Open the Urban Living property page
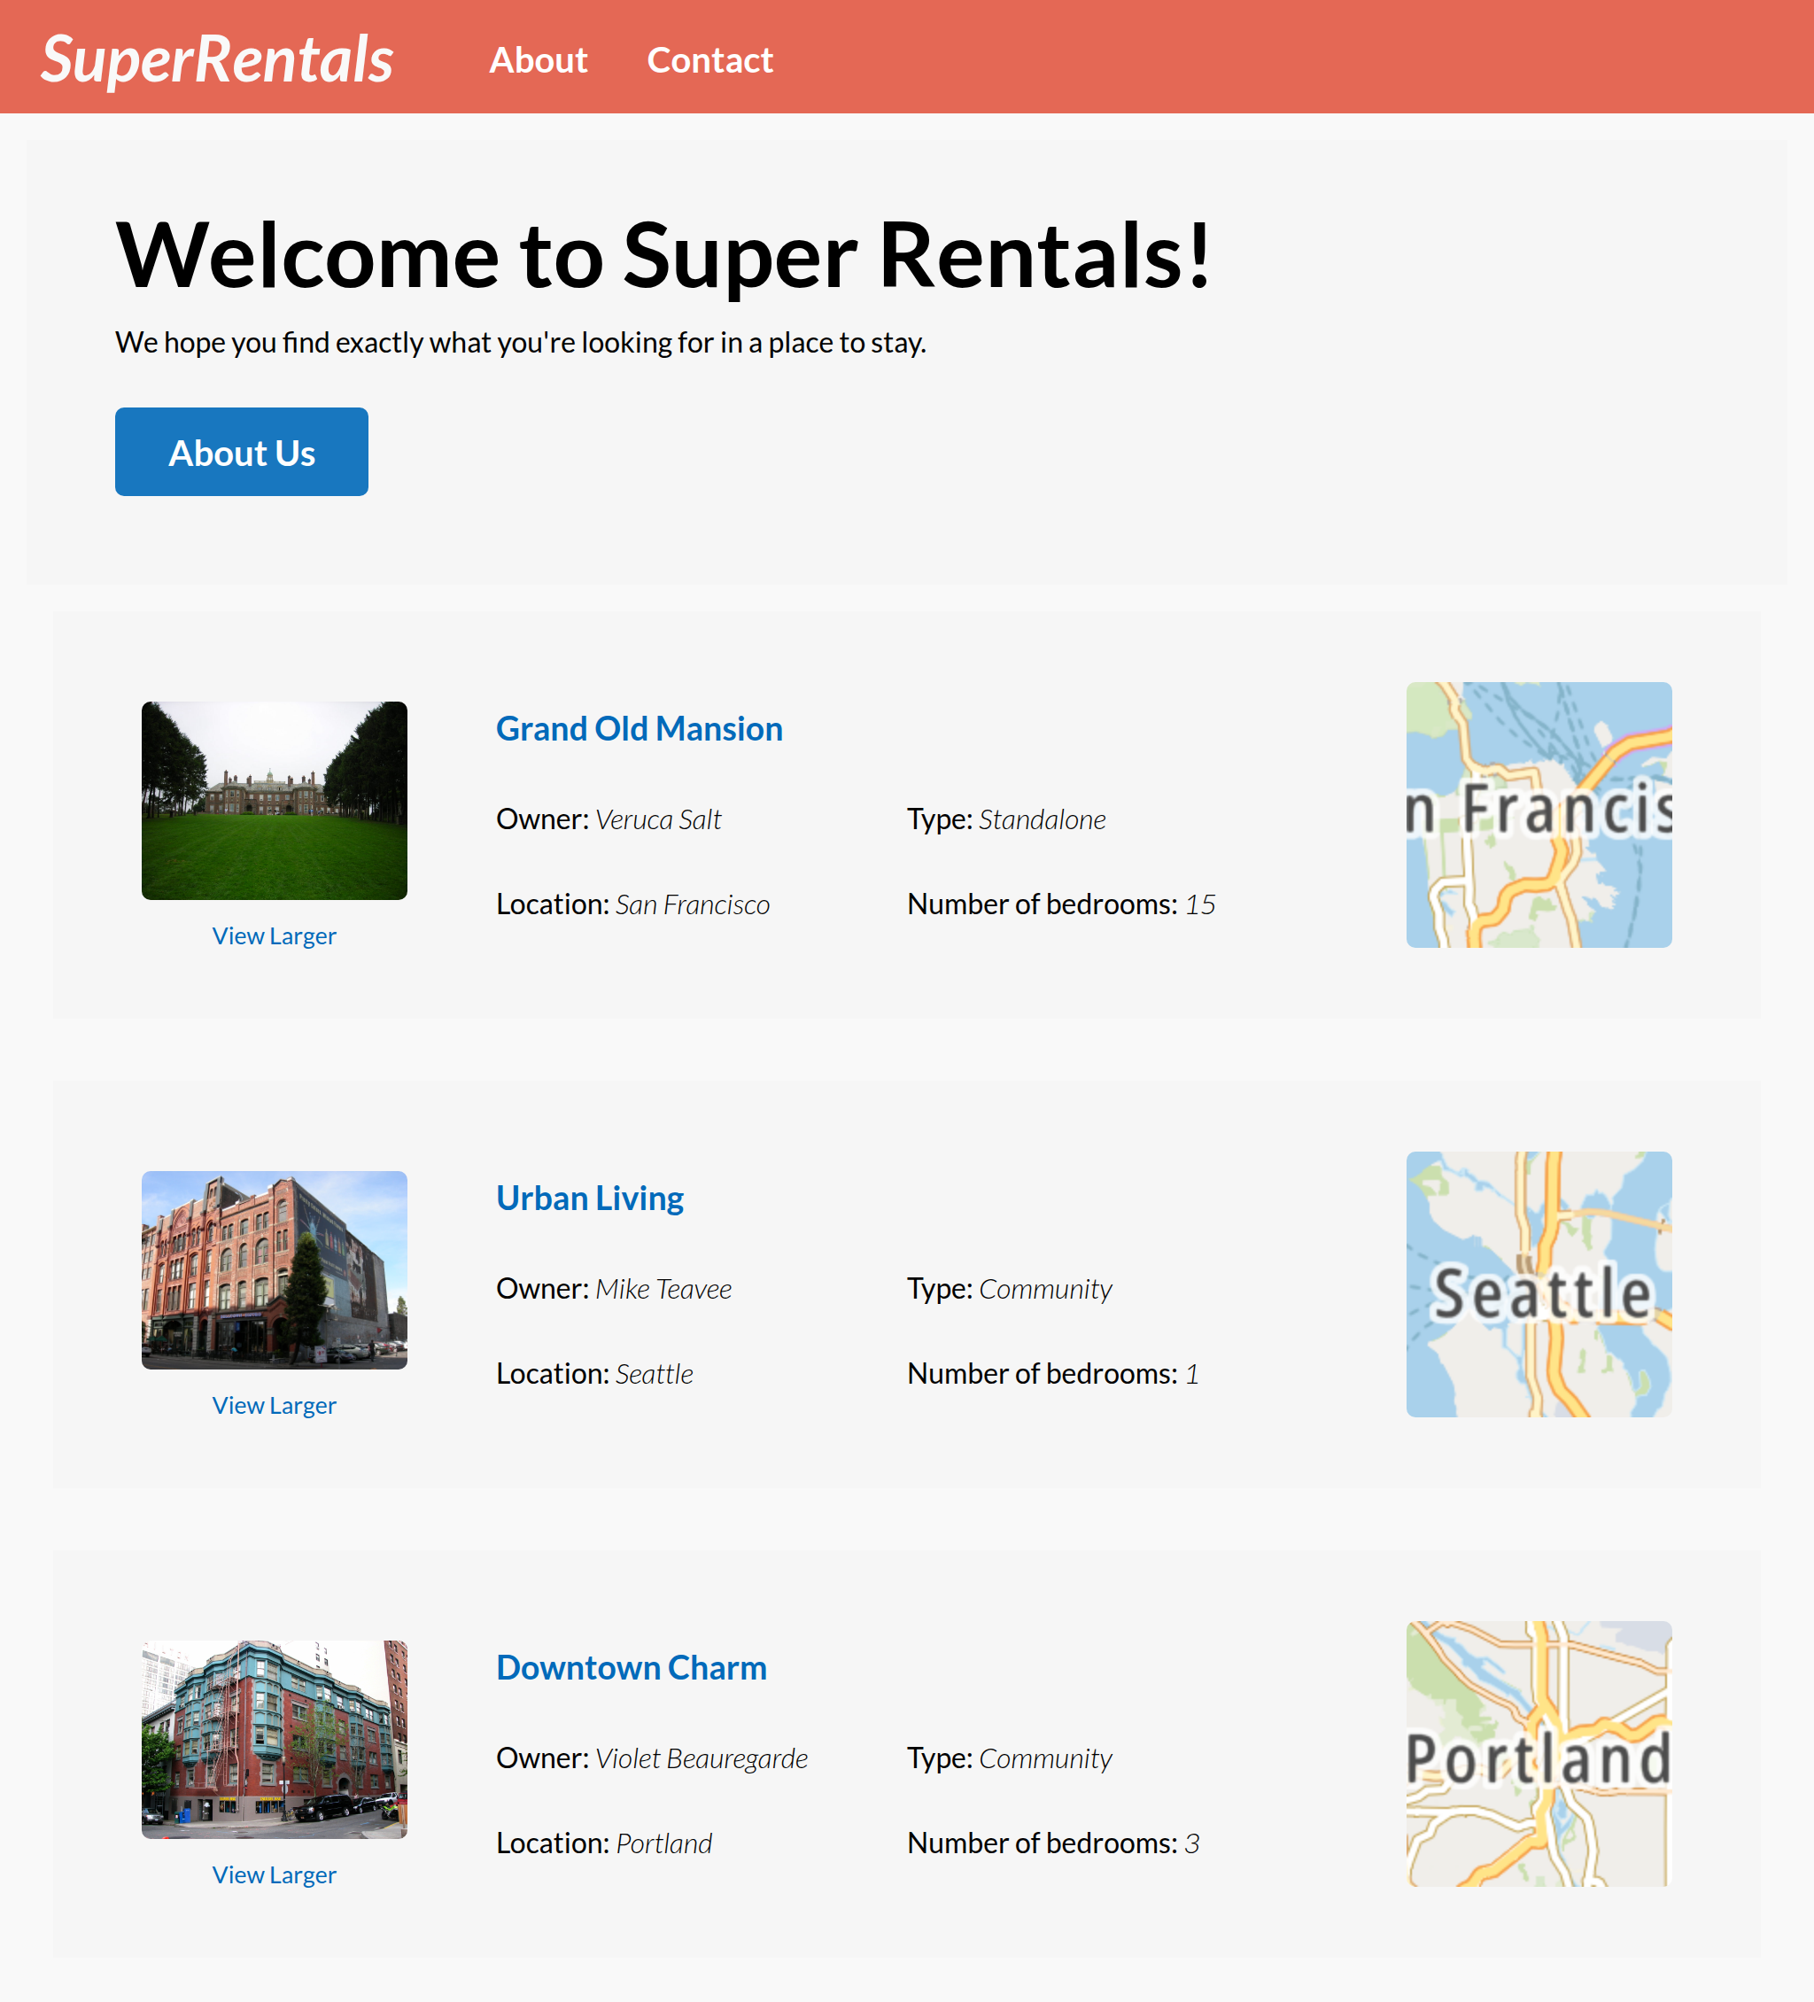1814x2002 pixels. pyautogui.click(x=590, y=1198)
